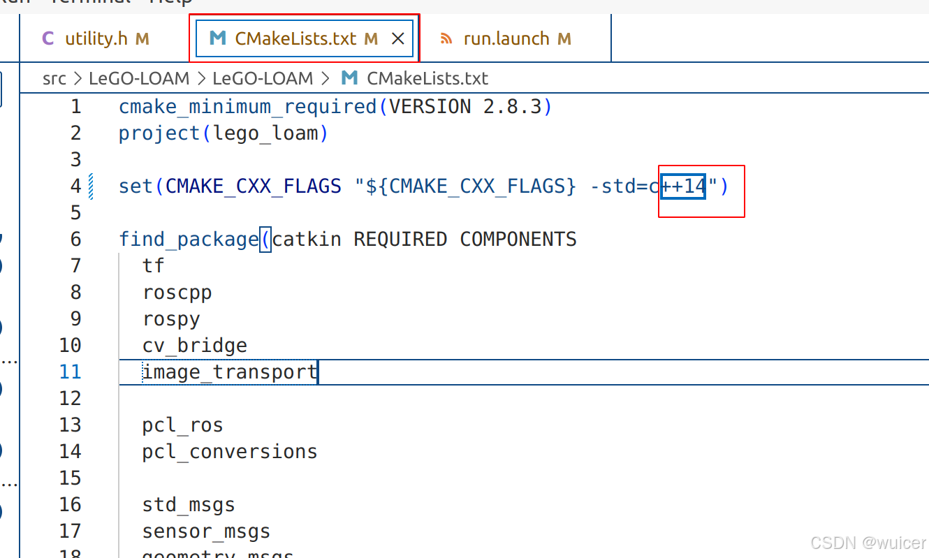Click the 'tf' entry on line 7
Viewport: 929px width, 558px height.
click(154, 266)
